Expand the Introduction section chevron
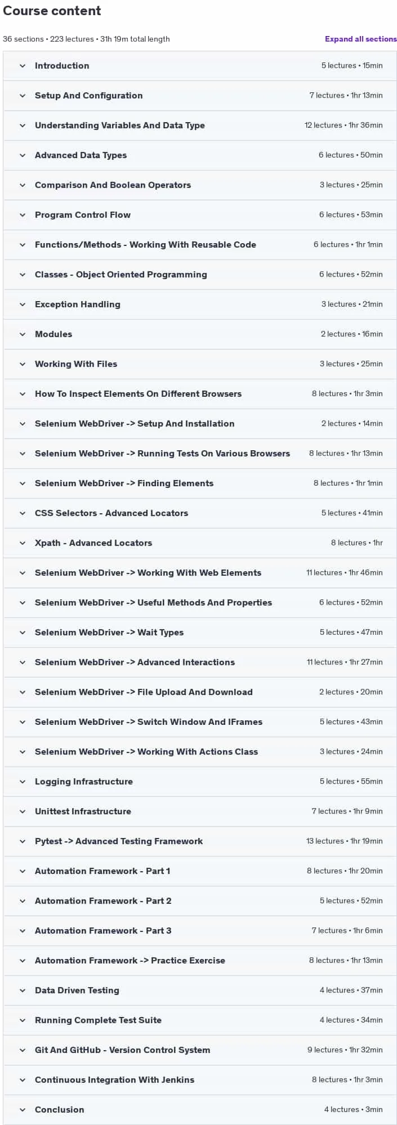The image size is (397, 1125). 23,66
